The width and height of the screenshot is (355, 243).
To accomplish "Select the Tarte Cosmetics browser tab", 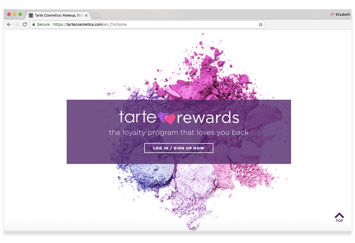I will tap(59, 15).
